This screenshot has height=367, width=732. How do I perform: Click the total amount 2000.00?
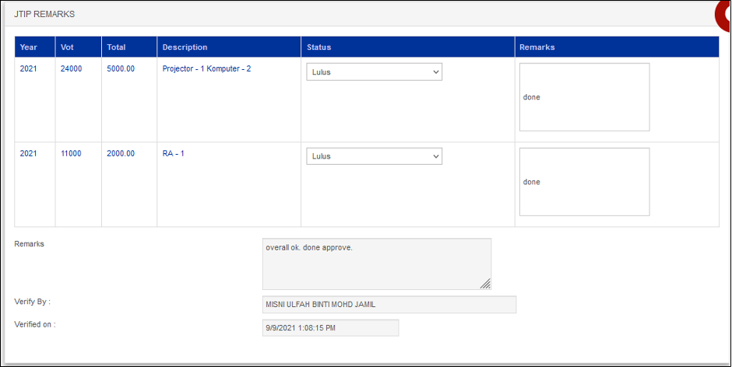121,153
